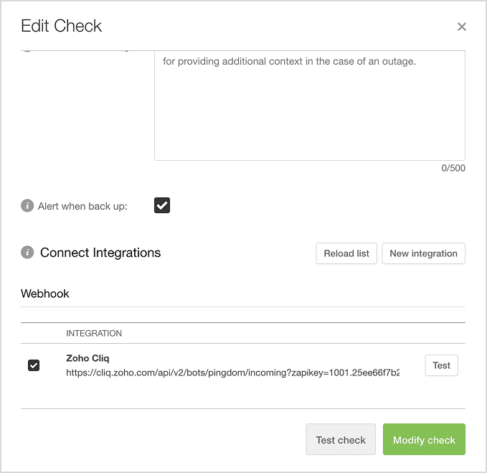
Task: Click the Reload list button
Action: pyautogui.click(x=346, y=253)
